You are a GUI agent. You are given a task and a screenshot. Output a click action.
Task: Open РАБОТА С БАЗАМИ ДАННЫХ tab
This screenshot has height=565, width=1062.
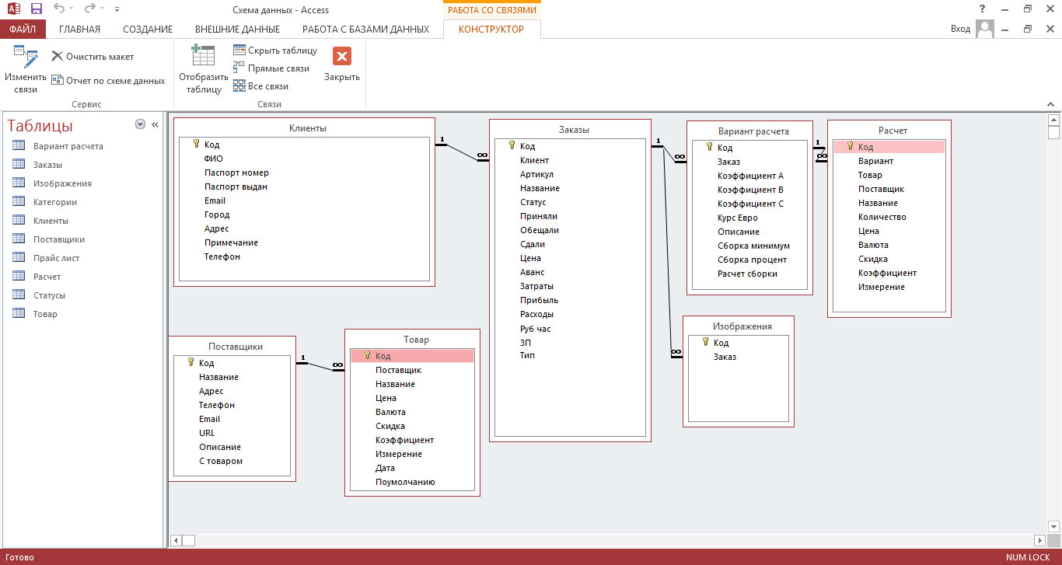(365, 29)
